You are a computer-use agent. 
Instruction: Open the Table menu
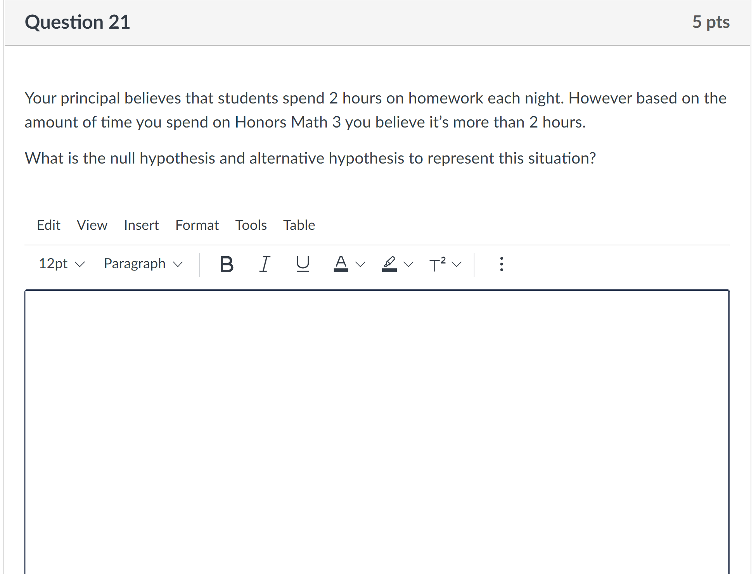point(299,225)
